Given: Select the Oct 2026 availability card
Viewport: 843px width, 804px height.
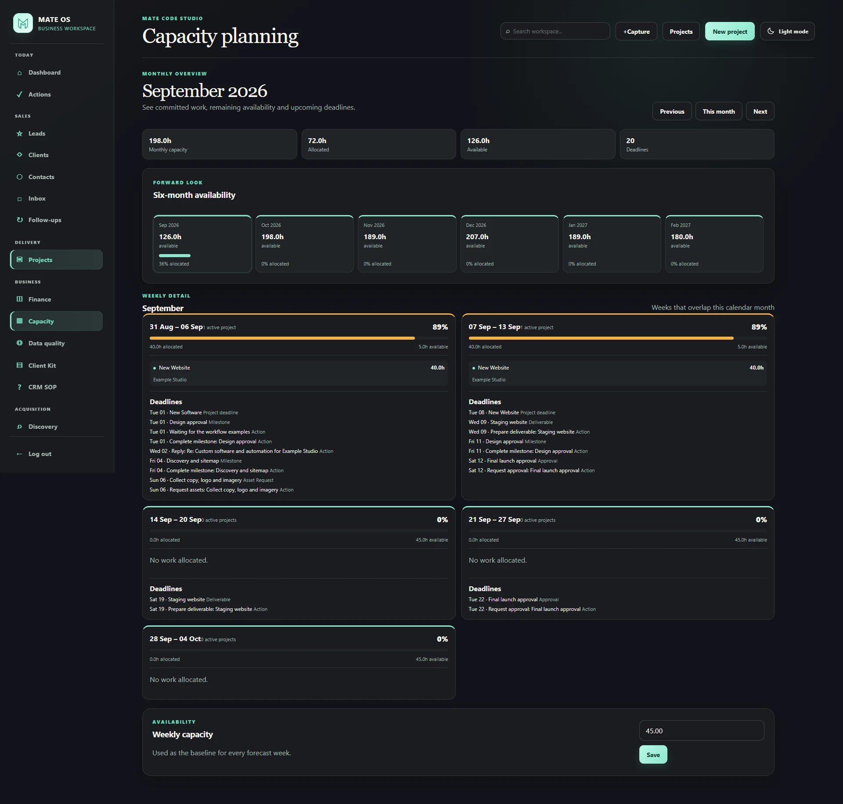Looking at the screenshot, I should tap(305, 244).
